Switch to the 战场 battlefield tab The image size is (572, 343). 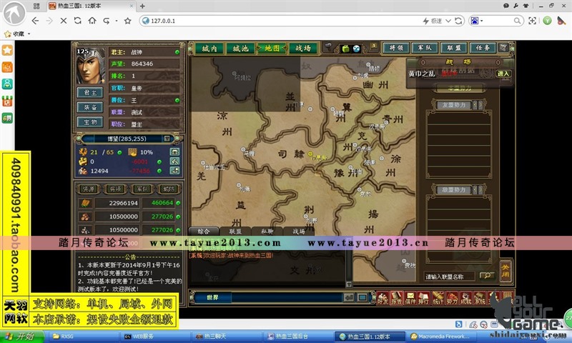point(302,49)
